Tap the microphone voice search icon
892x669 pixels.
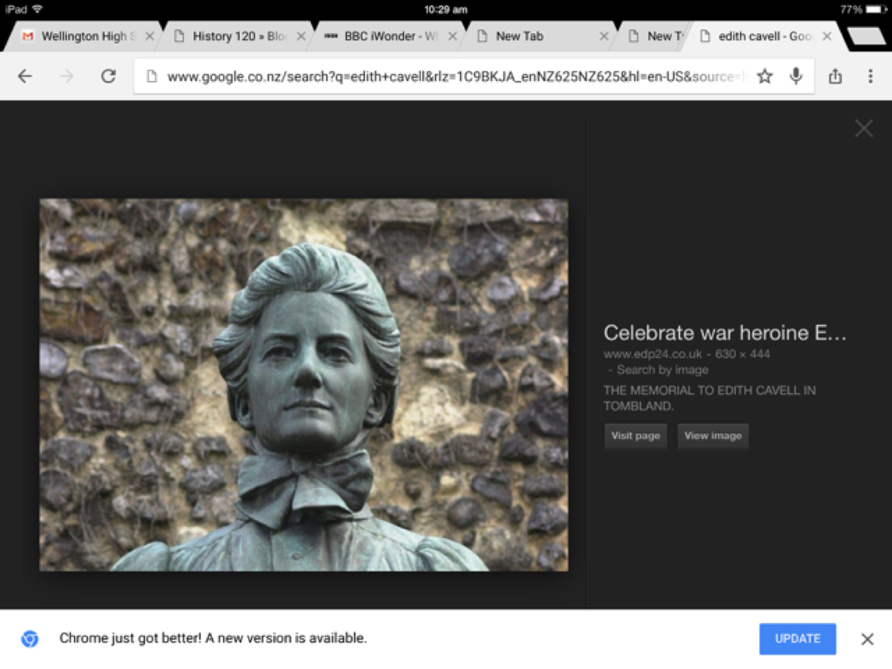point(796,76)
